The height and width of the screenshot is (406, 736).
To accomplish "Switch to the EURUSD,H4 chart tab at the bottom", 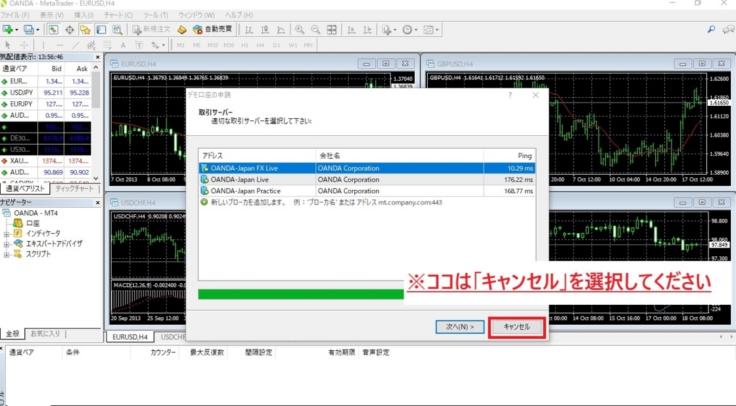I will [x=129, y=337].
